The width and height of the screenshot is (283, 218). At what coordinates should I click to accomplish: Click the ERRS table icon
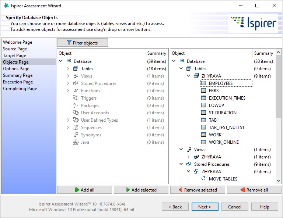click(x=203, y=90)
